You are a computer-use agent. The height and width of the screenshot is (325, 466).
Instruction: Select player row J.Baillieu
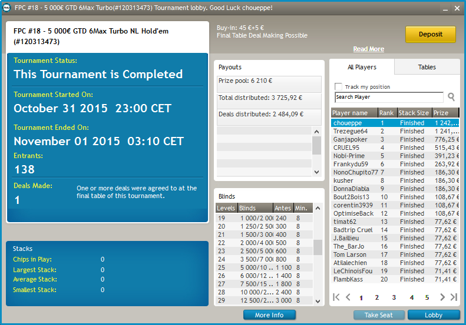tap(395, 238)
